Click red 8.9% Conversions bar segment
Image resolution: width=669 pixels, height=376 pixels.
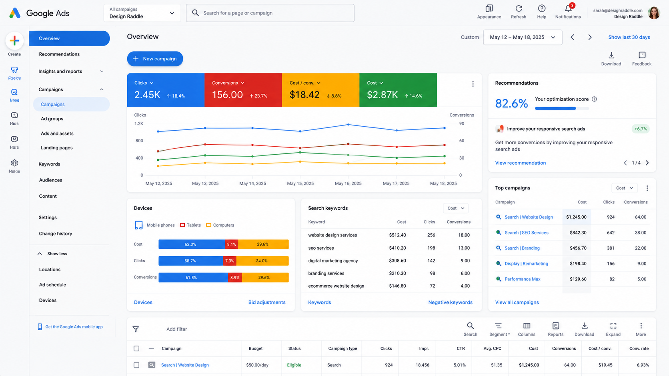coord(235,277)
